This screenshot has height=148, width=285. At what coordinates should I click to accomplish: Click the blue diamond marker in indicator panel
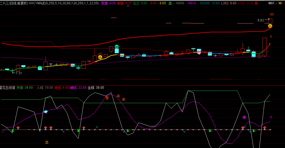point(46,112)
